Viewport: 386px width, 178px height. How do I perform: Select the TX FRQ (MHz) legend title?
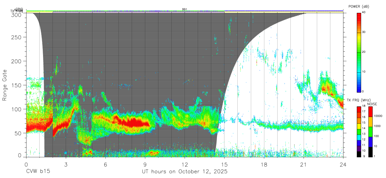pos(358,100)
